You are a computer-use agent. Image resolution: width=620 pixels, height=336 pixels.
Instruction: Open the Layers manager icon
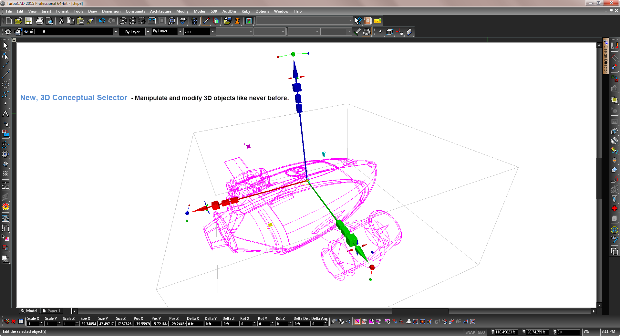coord(18,32)
